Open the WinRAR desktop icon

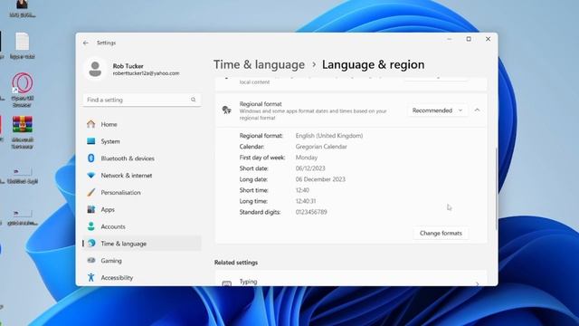pyautogui.click(x=22, y=124)
